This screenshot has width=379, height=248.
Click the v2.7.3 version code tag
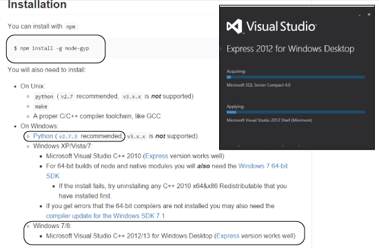point(68,137)
